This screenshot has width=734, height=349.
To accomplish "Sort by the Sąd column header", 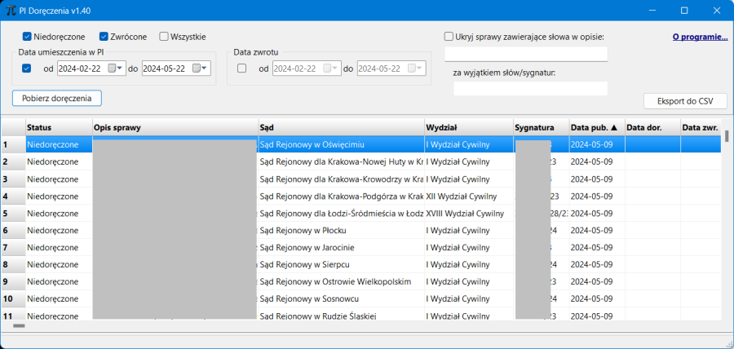I will point(339,127).
